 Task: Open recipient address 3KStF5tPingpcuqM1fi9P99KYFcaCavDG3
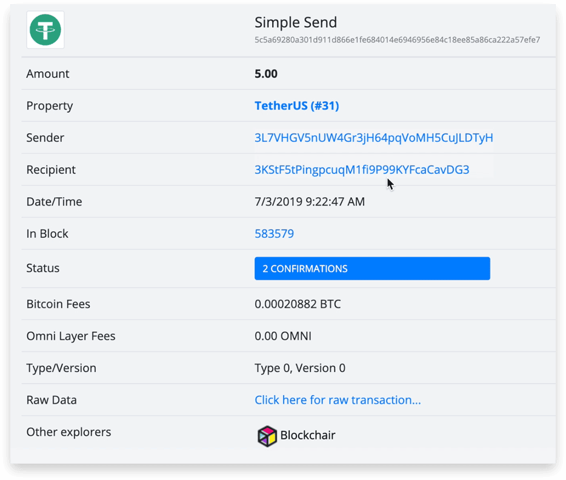click(x=362, y=169)
